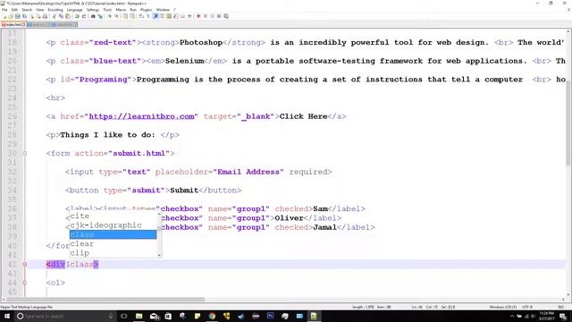This screenshot has height=322, width=572.
Task: Click the Save All toolbar icon
Action: click(x=24, y=16)
